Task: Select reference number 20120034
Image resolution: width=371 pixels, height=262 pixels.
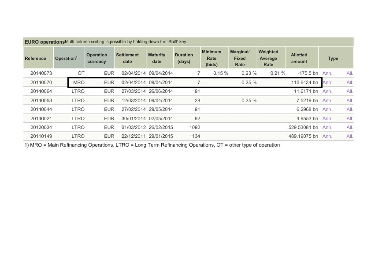Action: pyautogui.click(x=41, y=127)
